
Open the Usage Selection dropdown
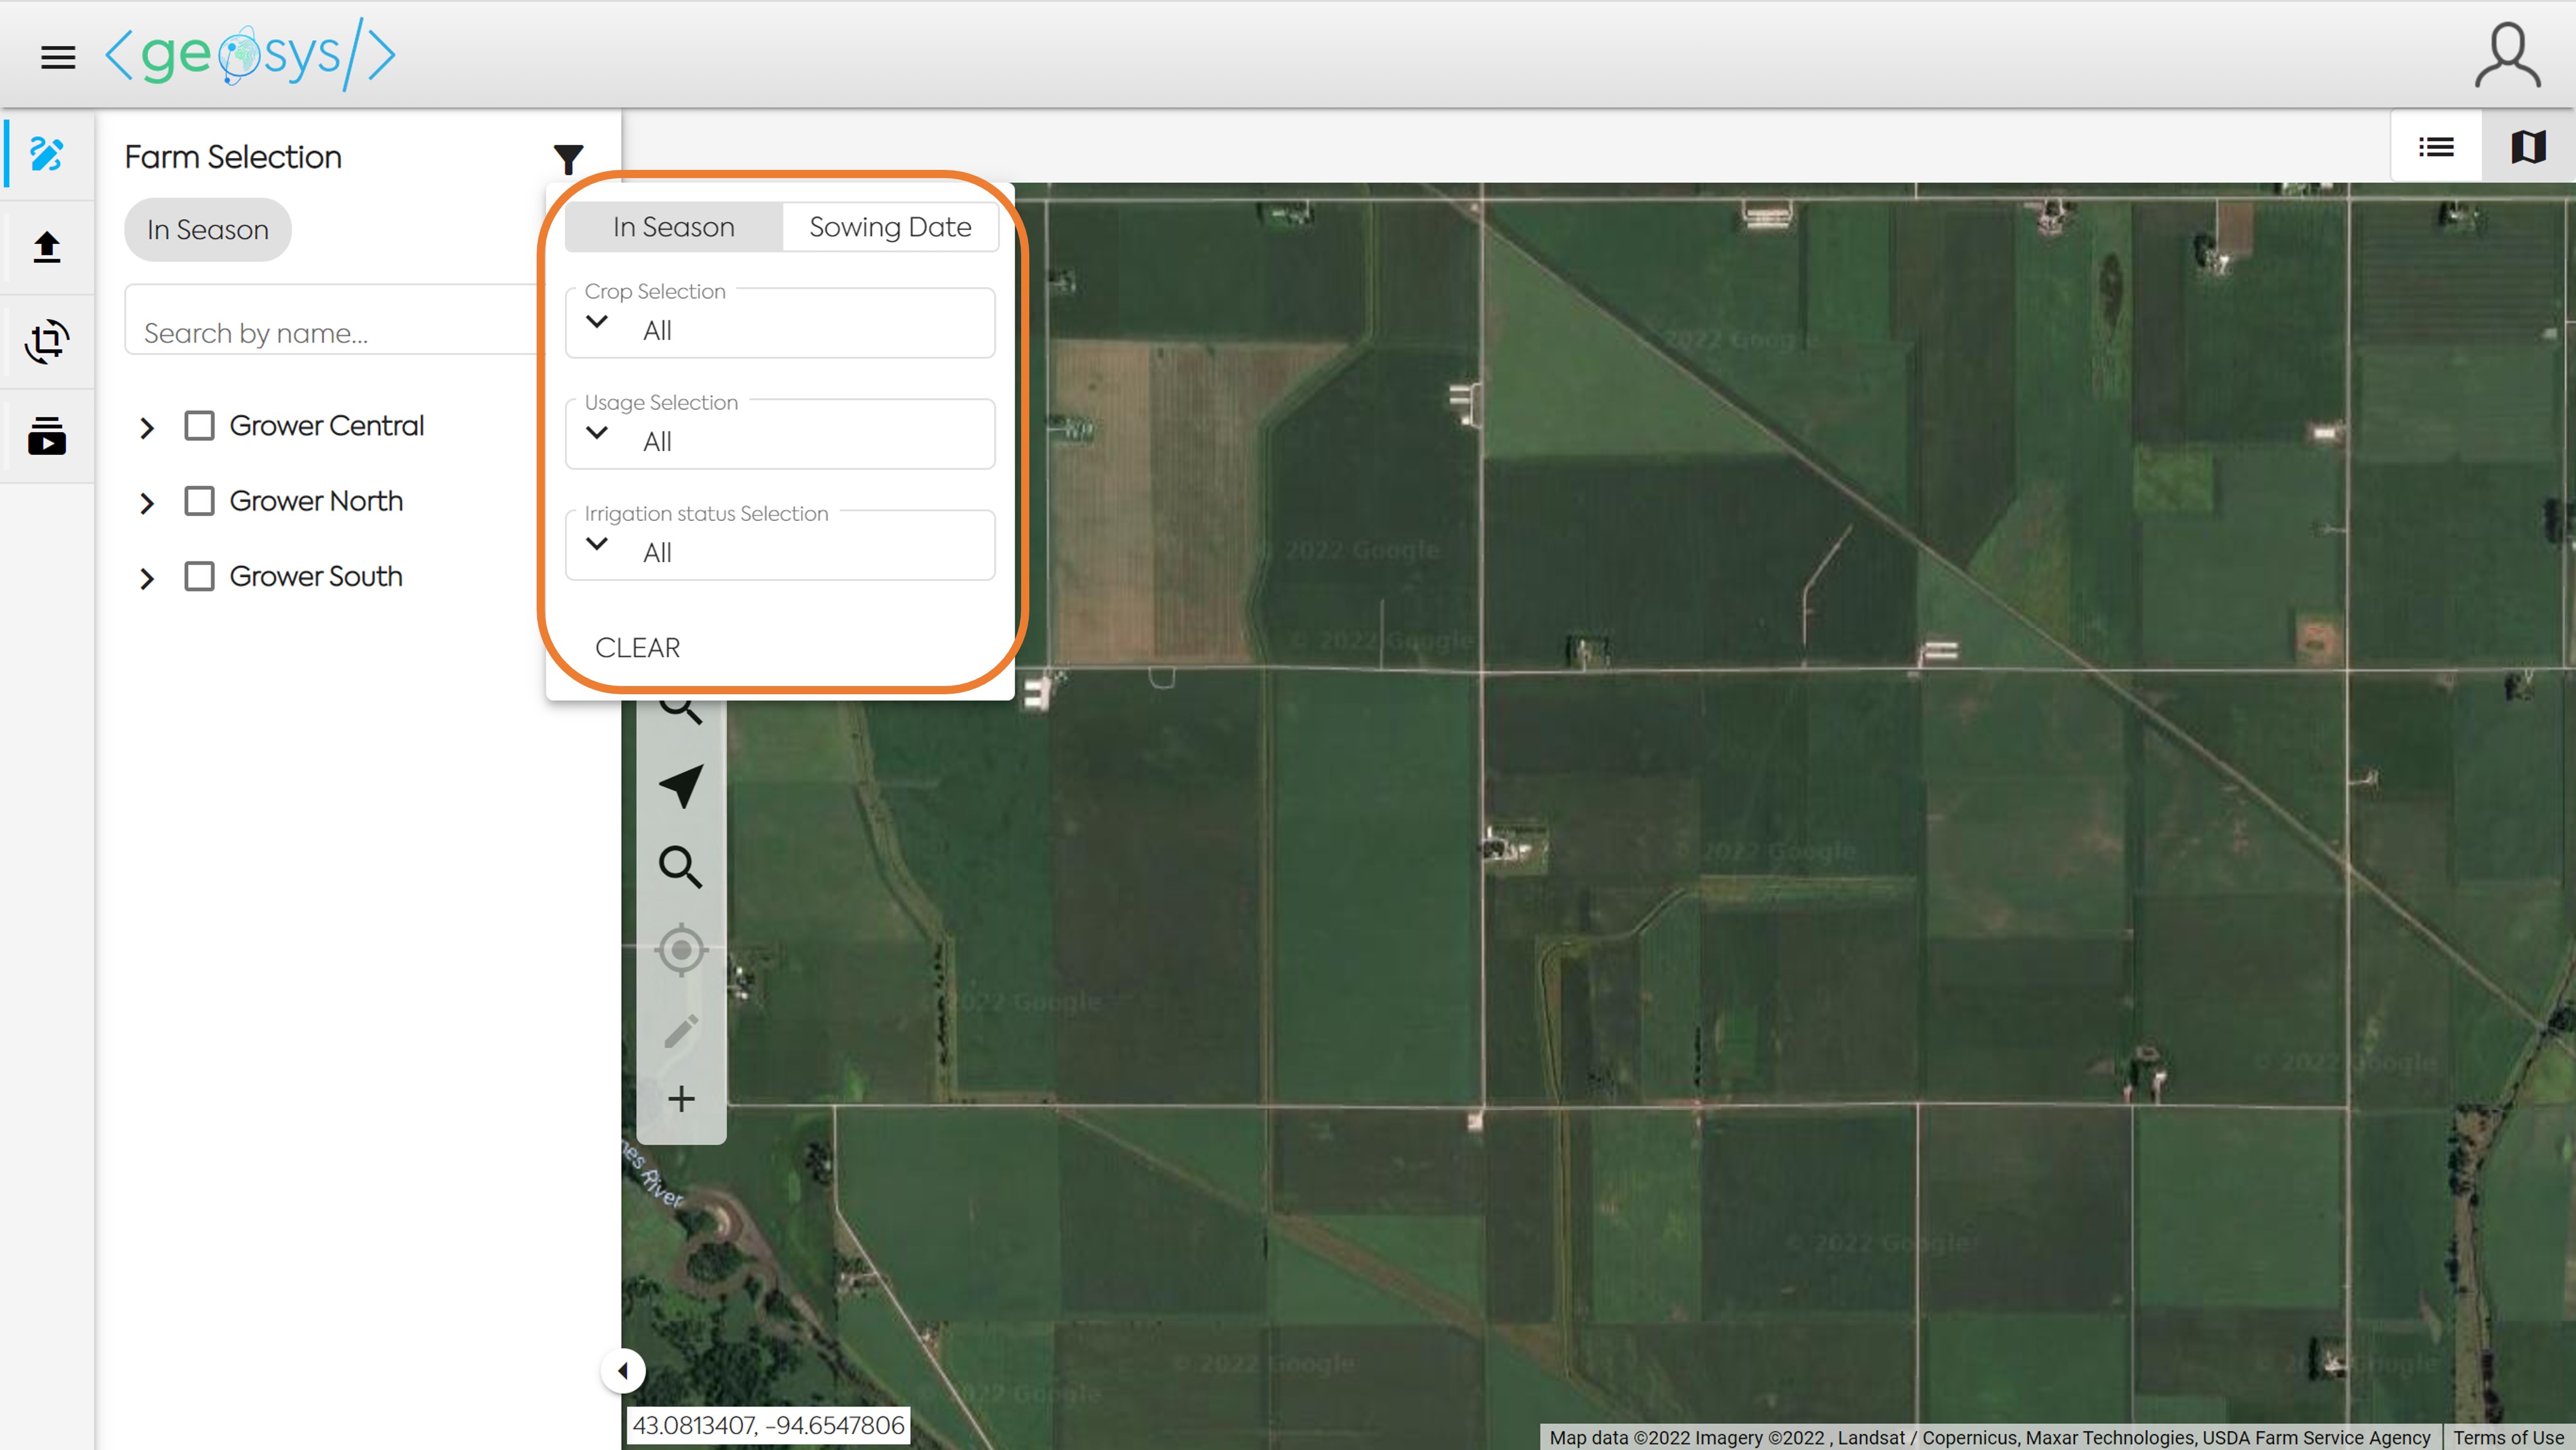point(780,440)
